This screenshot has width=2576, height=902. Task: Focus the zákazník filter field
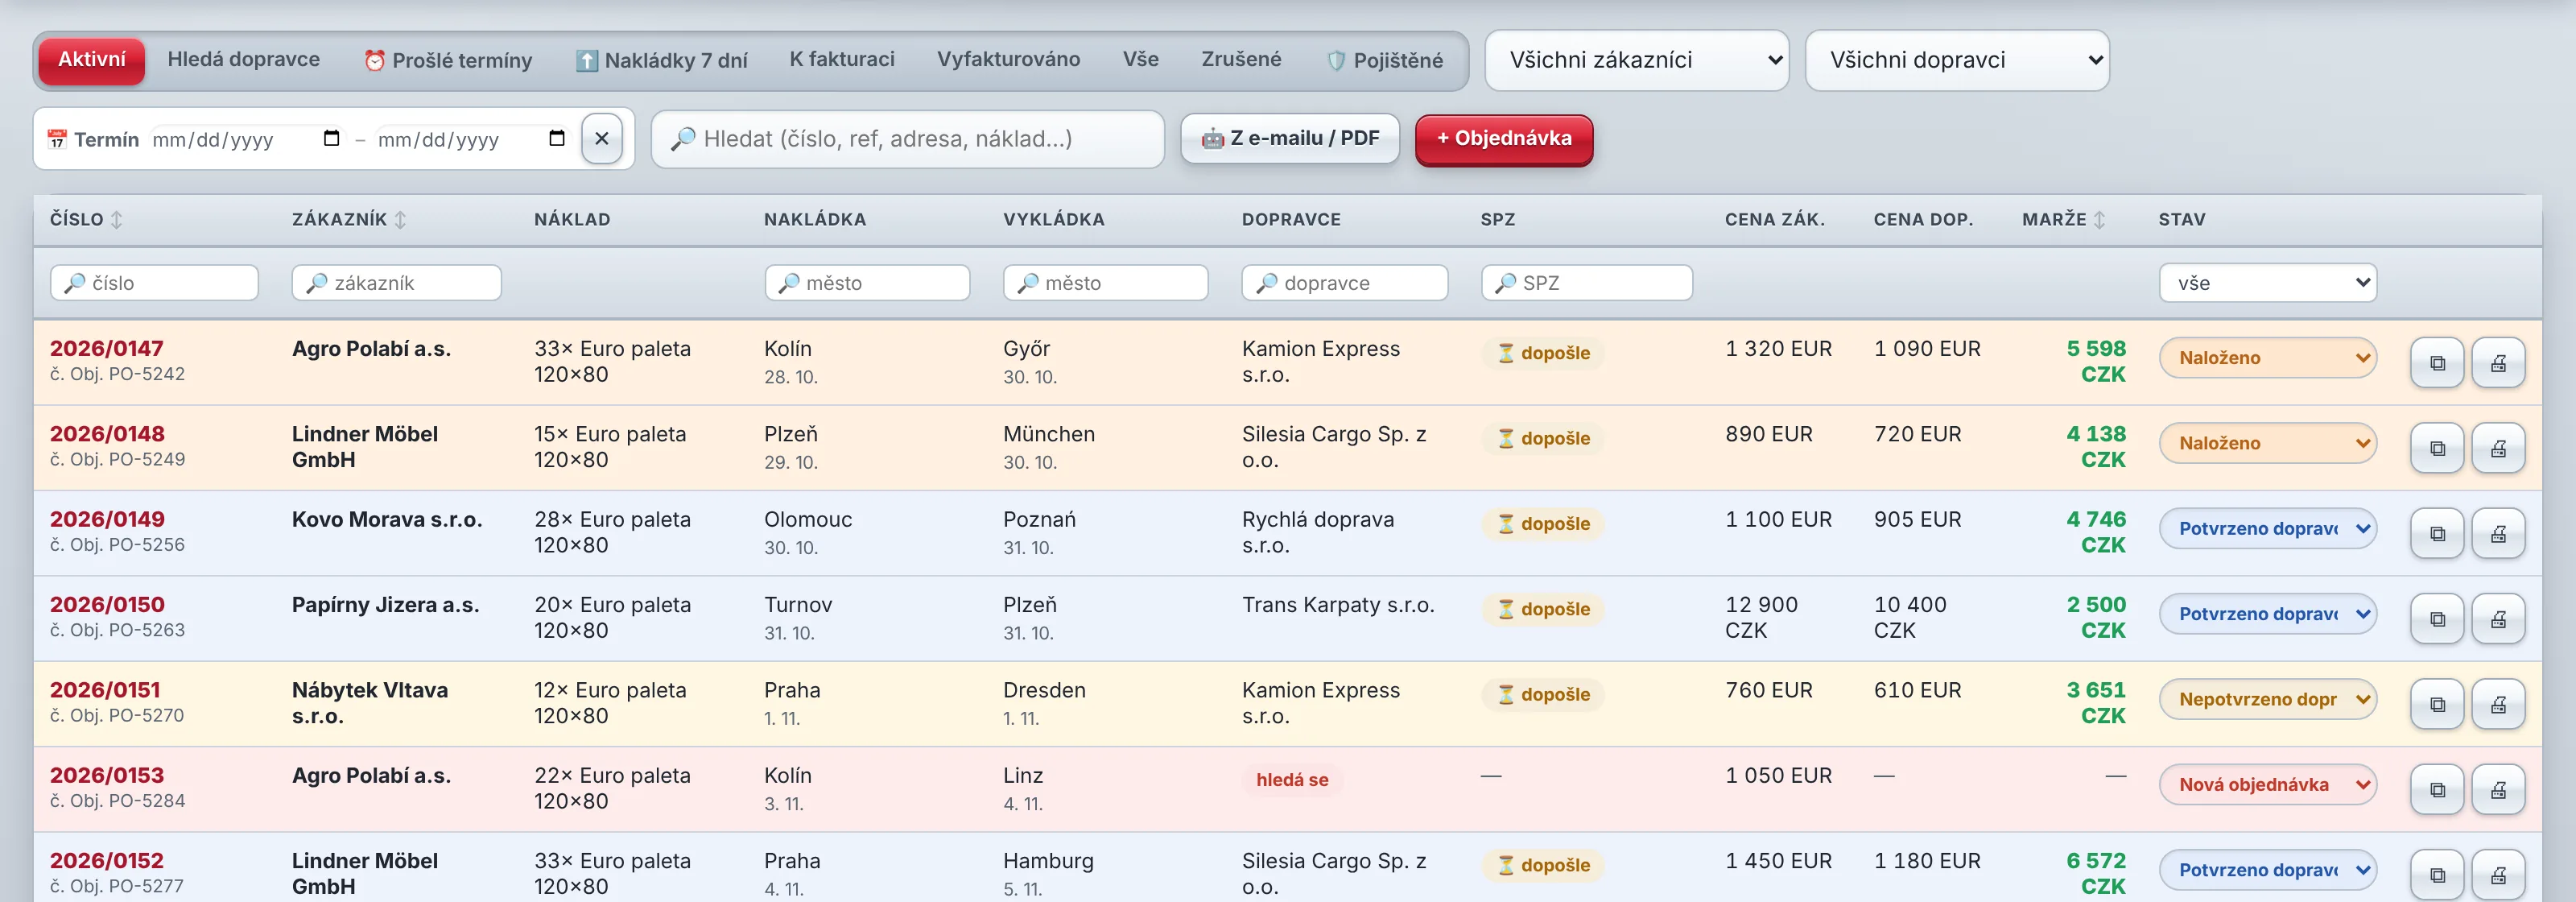(x=396, y=282)
